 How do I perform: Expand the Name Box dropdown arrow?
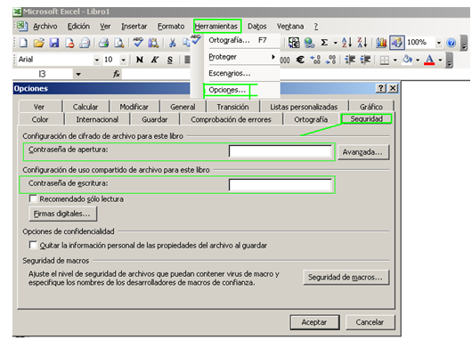(x=78, y=74)
